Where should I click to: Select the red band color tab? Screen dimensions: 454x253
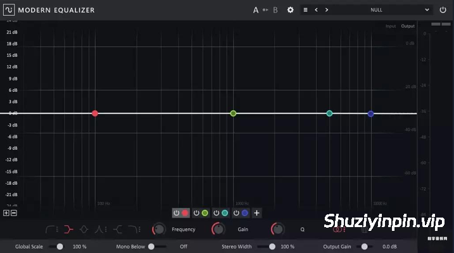coord(185,213)
